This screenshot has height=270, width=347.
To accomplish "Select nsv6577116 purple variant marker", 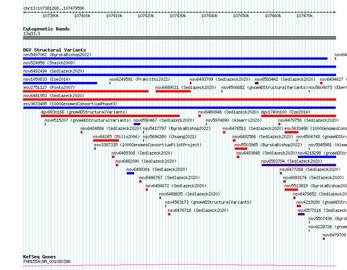I will click(x=301, y=214).
